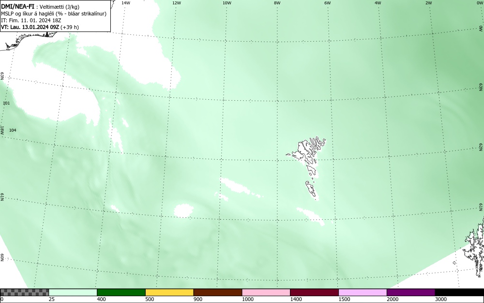Click the Shetland Islands coastline outline
Screen dimensions: 484x303
click(474, 247)
